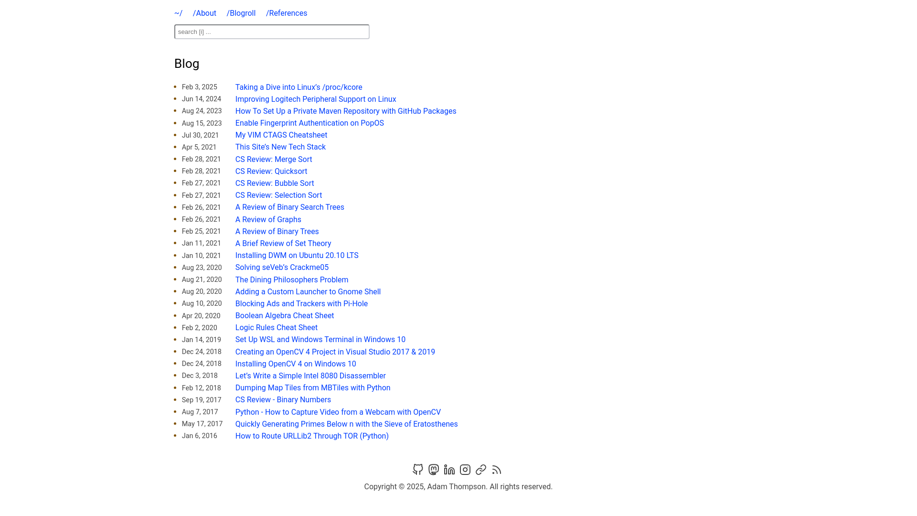
Task: Open the Intel 8080 Disassembler post
Action: (x=310, y=376)
